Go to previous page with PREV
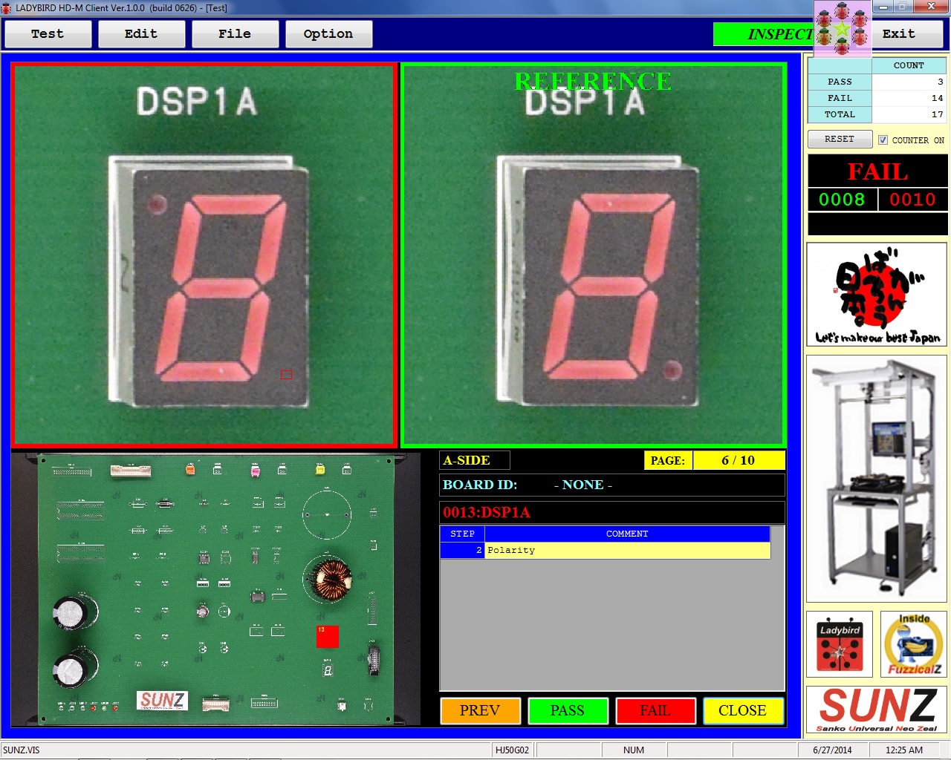The height and width of the screenshot is (760, 951). (480, 710)
